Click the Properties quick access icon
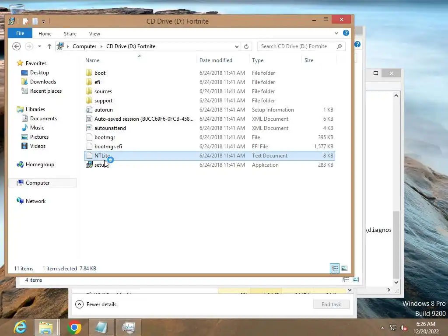448x336 pixels. tap(26, 21)
